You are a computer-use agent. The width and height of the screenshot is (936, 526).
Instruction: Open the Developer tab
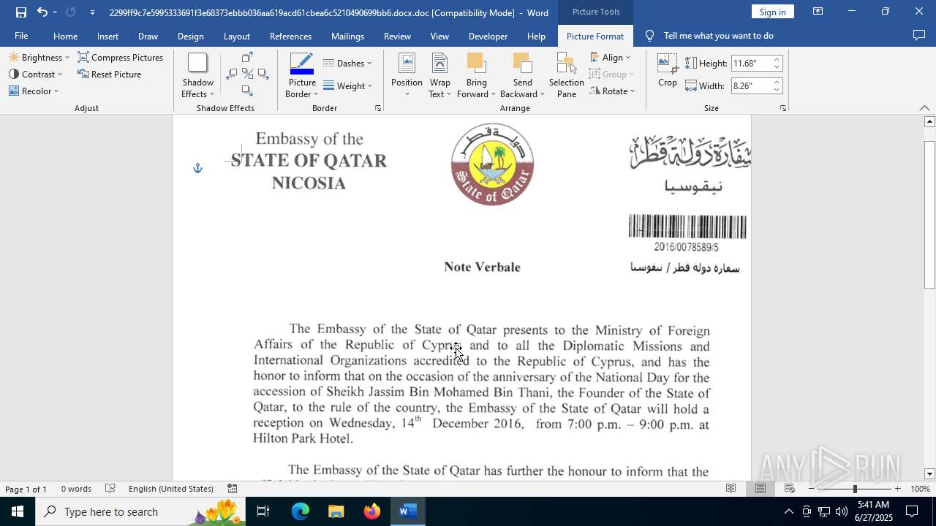(488, 36)
